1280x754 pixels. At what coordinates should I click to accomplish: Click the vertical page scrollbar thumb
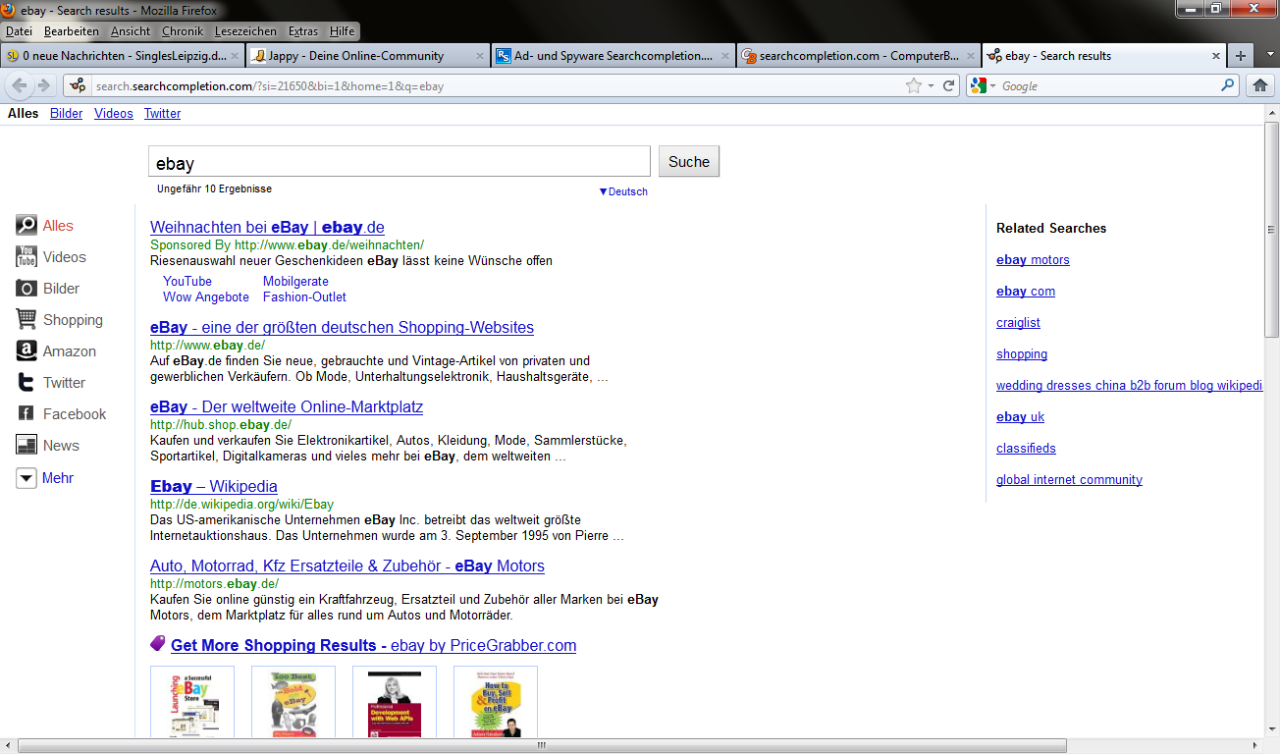pos(1272,230)
